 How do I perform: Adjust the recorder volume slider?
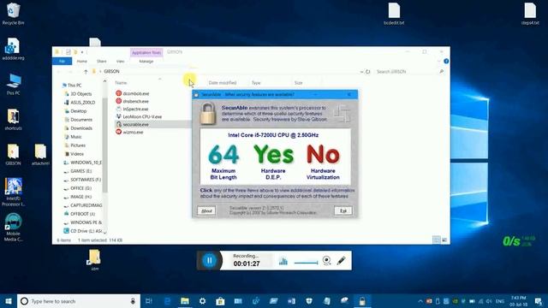(x=307, y=263)
